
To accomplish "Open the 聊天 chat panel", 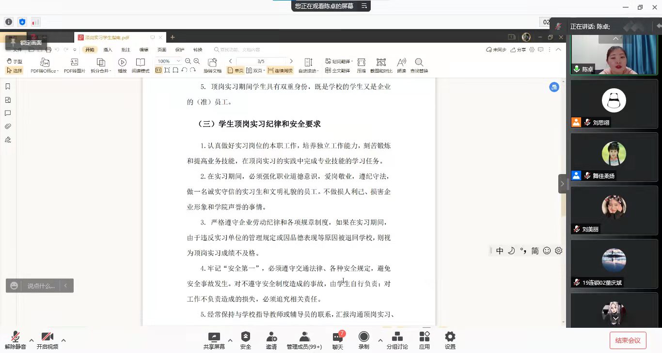I will pyautogui.click(x=338, y=340).
